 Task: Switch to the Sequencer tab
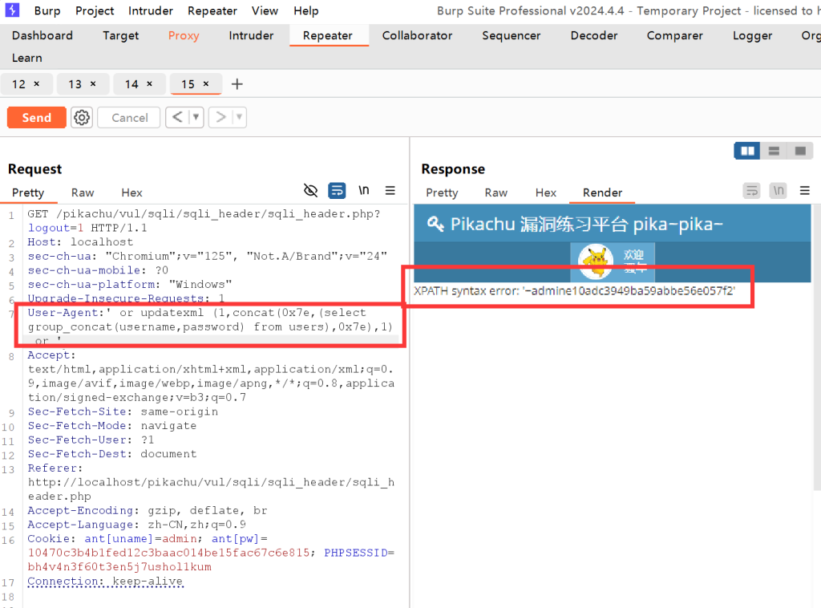(511, 35)
